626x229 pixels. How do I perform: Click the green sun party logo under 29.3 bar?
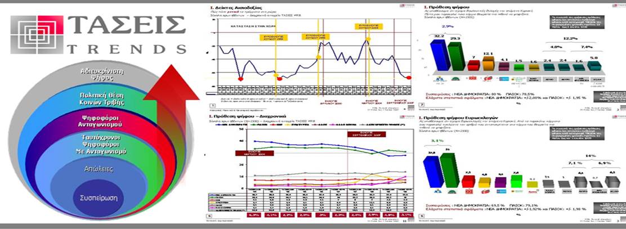click(456, 78)
